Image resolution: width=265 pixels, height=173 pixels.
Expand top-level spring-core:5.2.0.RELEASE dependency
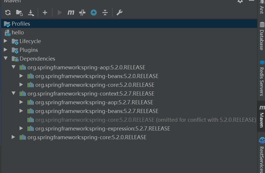click(x=13, y=137)
